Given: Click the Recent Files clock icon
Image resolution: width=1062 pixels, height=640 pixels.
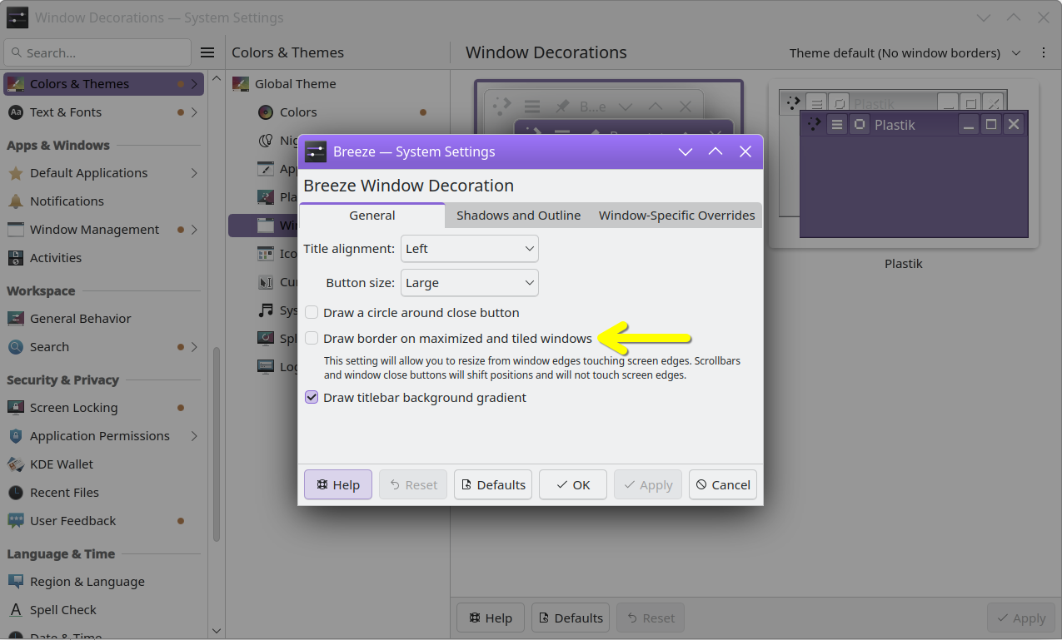Looking at the screenshot, I should point(15,493).
